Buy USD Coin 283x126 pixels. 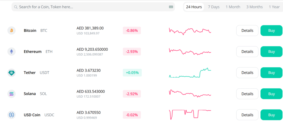271,115
